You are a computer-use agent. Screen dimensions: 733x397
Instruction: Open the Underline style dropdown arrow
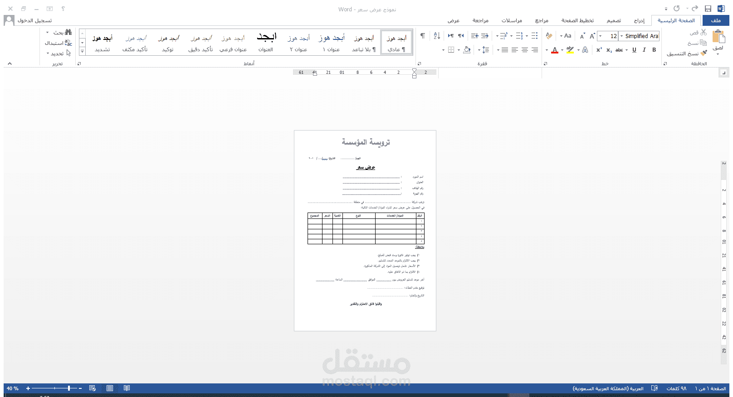coord(627,50)
